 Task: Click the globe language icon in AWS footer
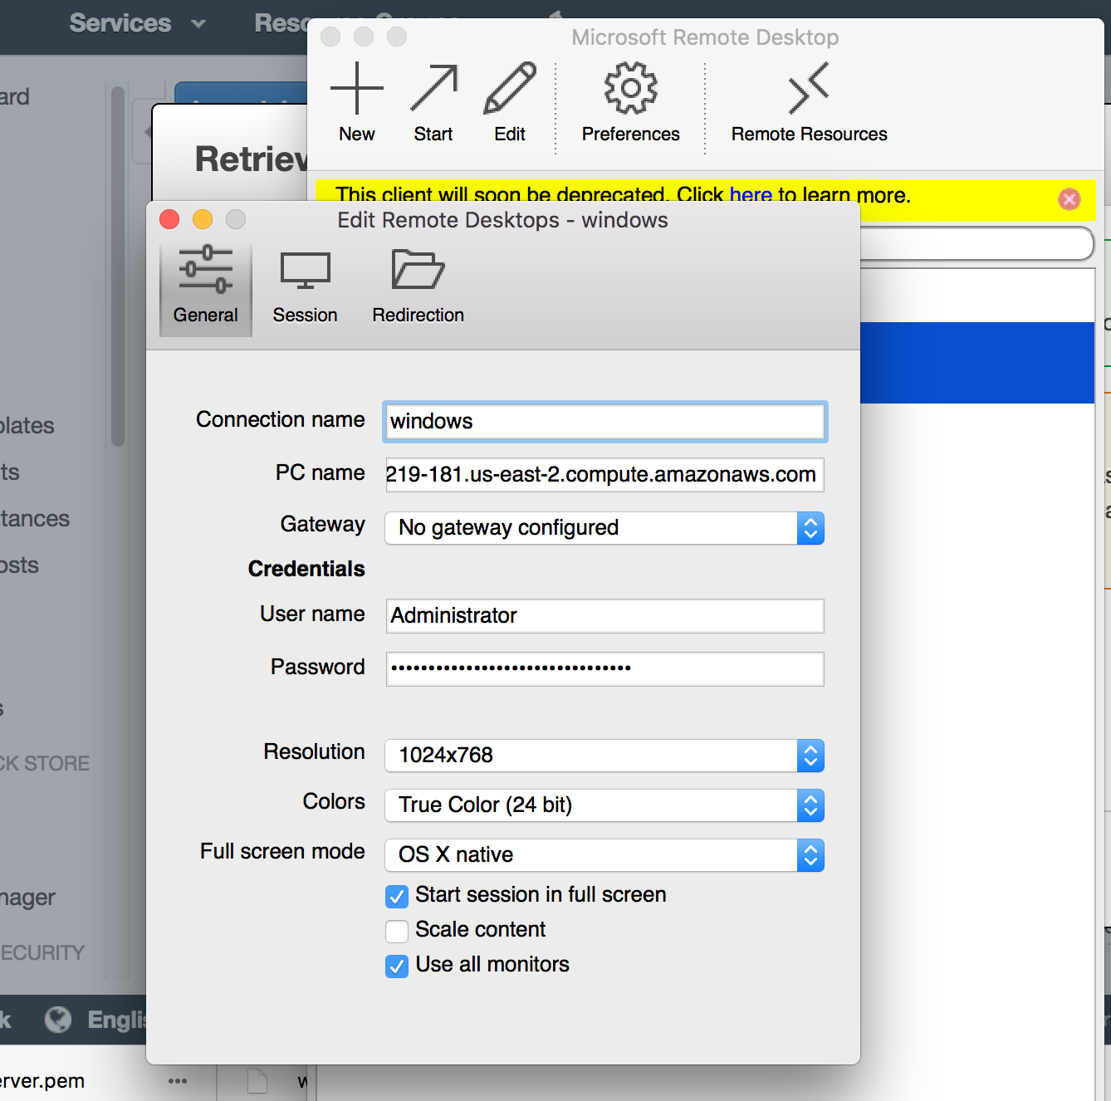pos(58,1019)
